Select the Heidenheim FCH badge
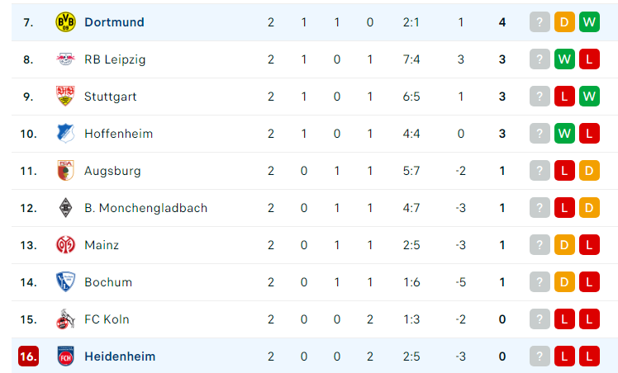The width and height of the screenshot is (618, 373). 65,356
